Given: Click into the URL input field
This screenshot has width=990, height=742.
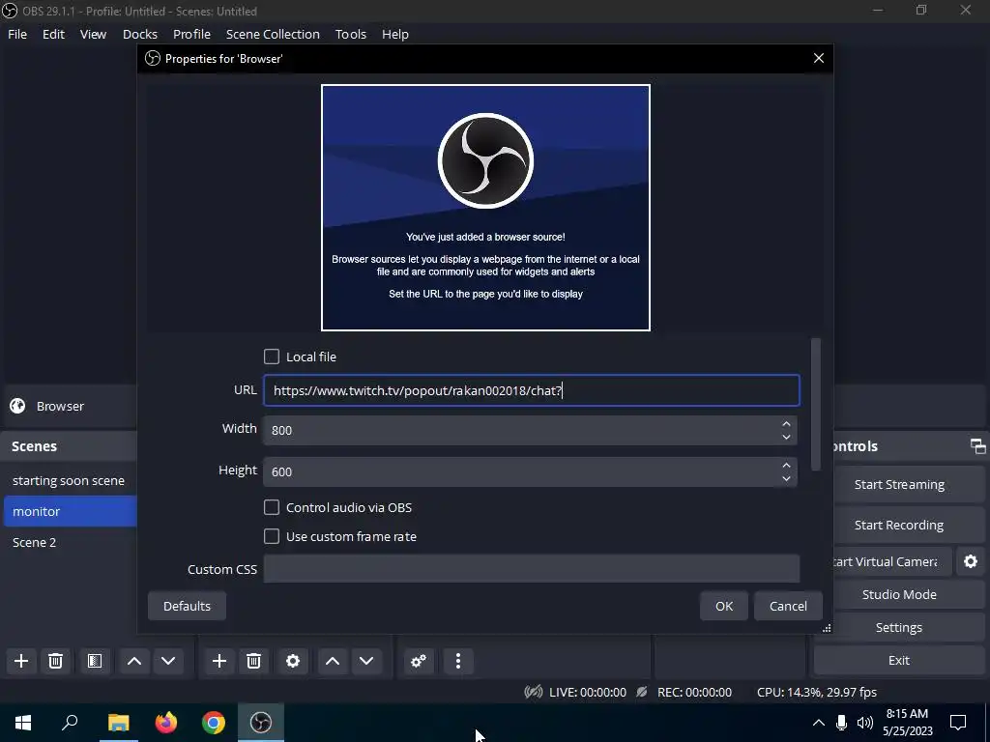Looking at the screenshot, I should pos(532,390).
